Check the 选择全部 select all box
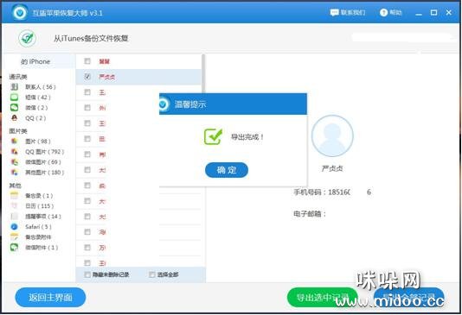The width and height of the screenshot is (462, 315). coord(152,274)
